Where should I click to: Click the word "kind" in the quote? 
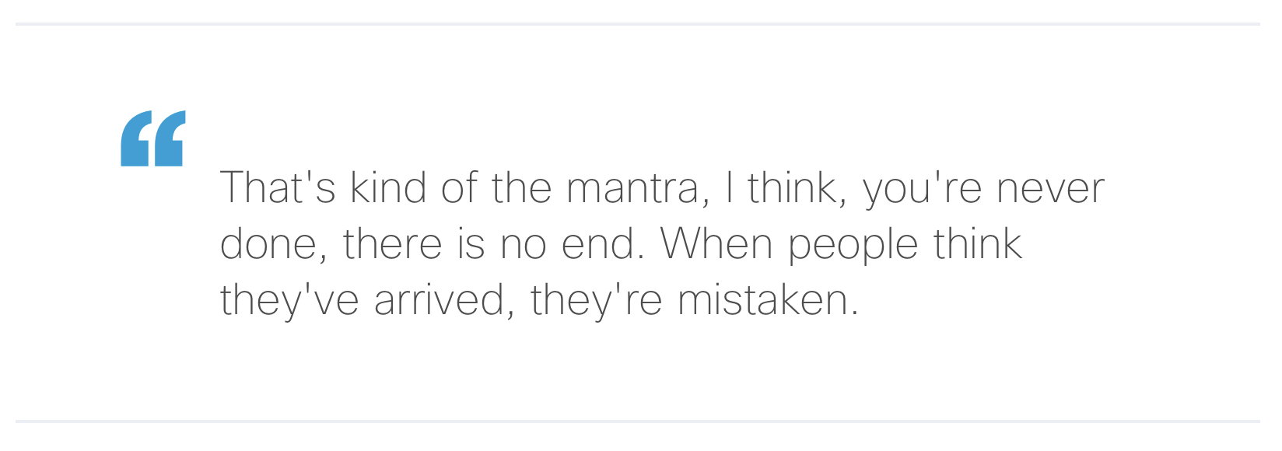tap(388, 188)
